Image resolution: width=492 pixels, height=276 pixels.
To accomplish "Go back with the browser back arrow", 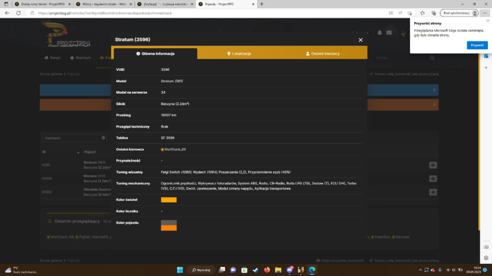I will tap(7, 13).
